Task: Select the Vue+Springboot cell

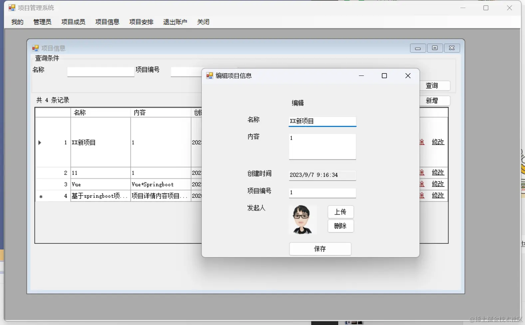Action: (161, 184)
